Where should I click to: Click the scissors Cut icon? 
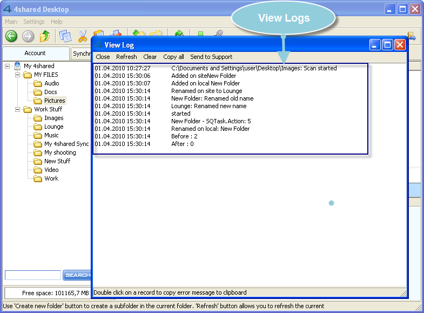pyautogui.click(x=83, y=36)
